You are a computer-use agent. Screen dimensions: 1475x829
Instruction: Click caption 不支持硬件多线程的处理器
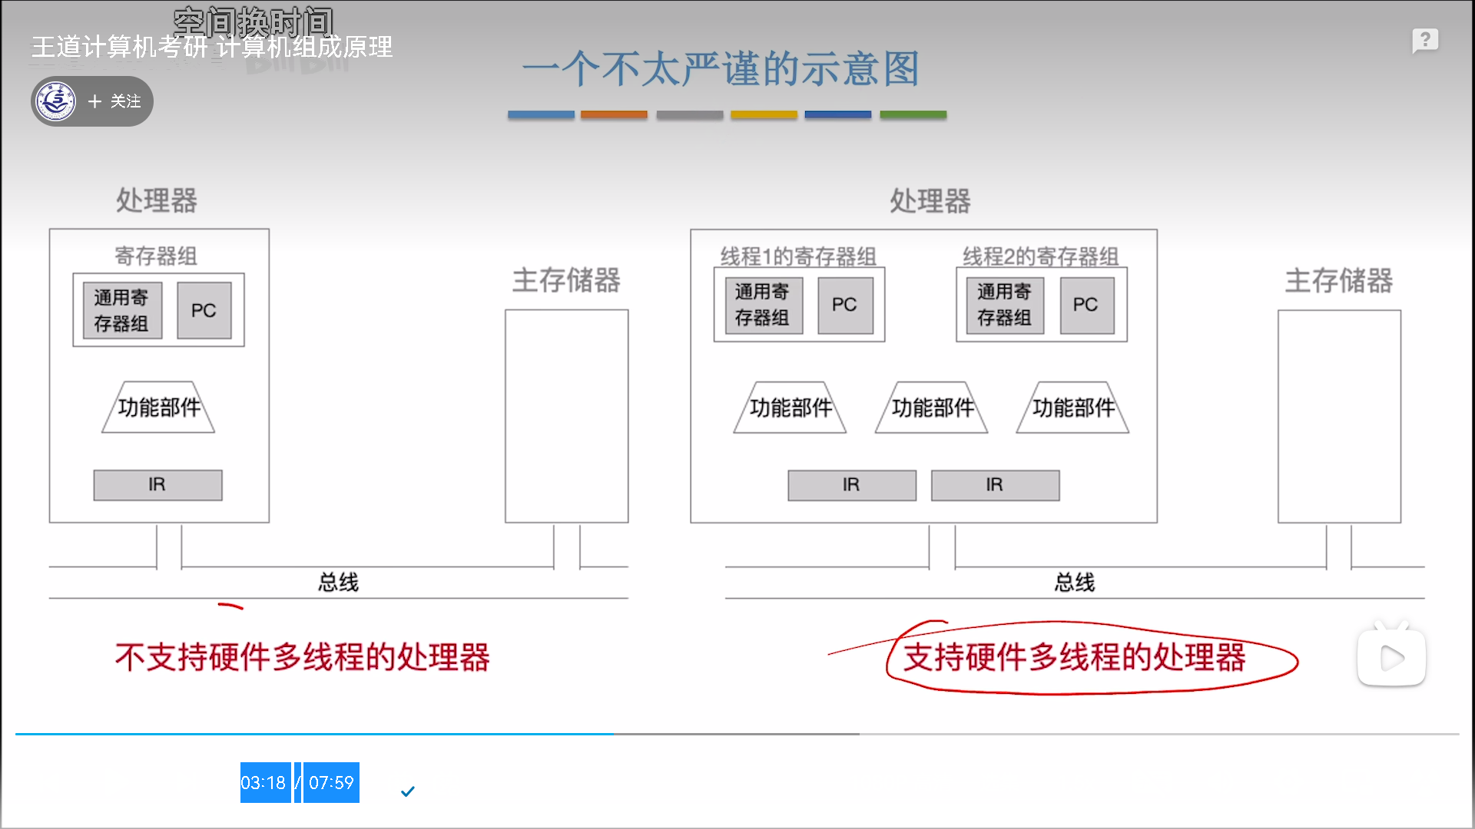pos(303,657)
